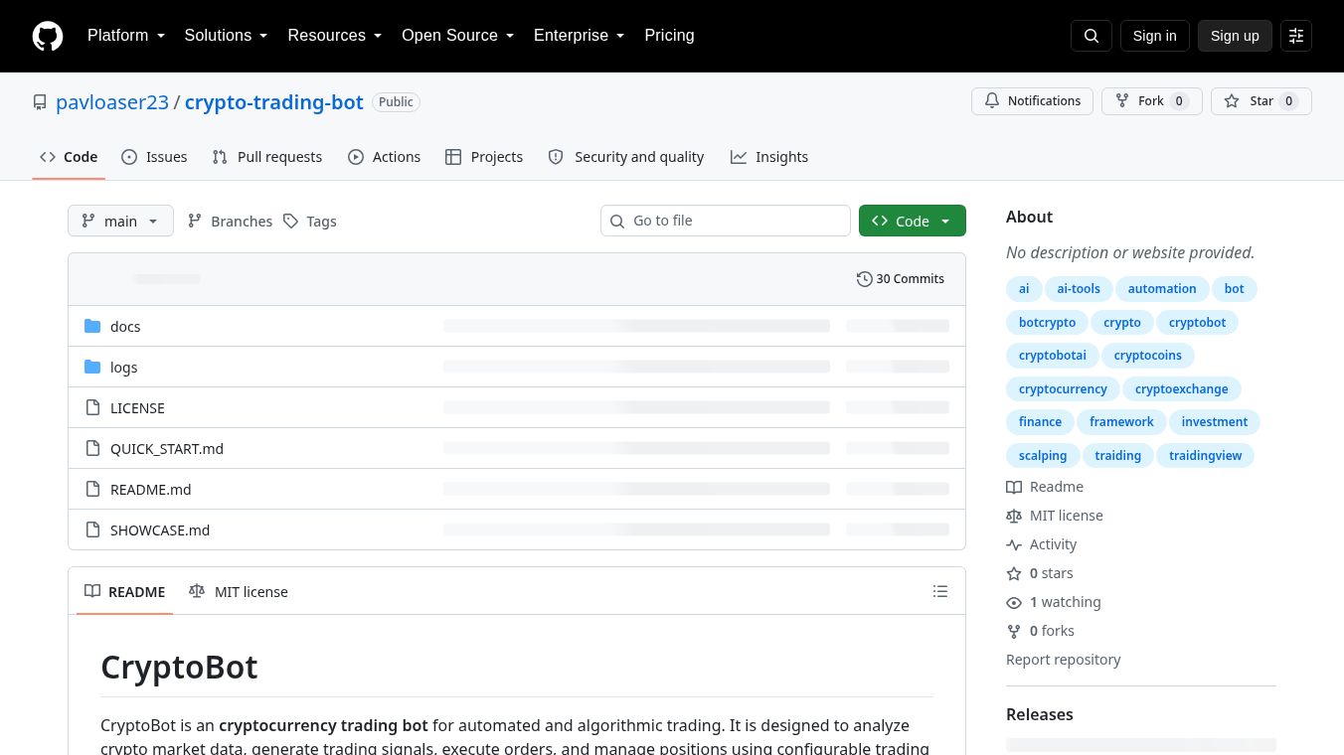Screen dimensions: 1344x755
Task: Select the cryptocurrency topic tag
Action: pyautogui.click(x=1063, y=388)
